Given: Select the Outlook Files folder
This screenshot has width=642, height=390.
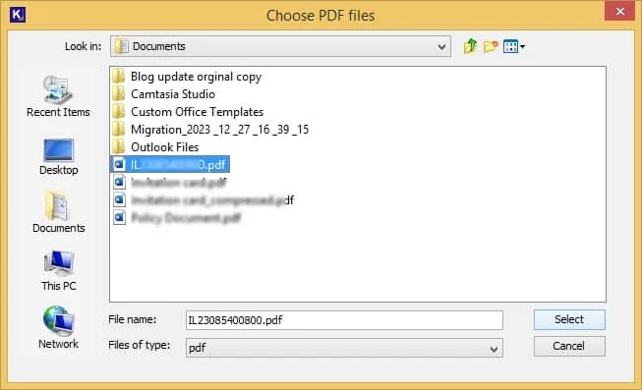Looking at the screenshot, I should [164, 147].
